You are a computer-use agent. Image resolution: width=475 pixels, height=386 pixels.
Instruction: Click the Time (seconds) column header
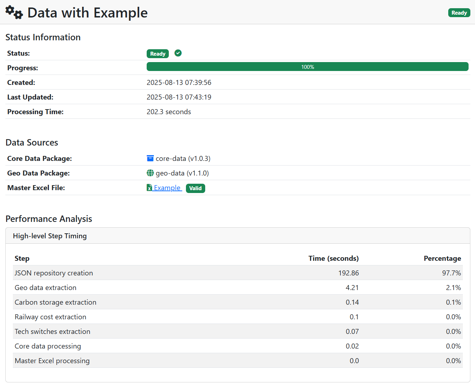(333, 258)
